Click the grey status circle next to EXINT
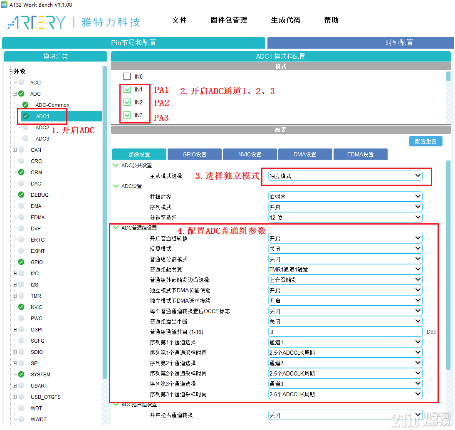 [21, 251]
